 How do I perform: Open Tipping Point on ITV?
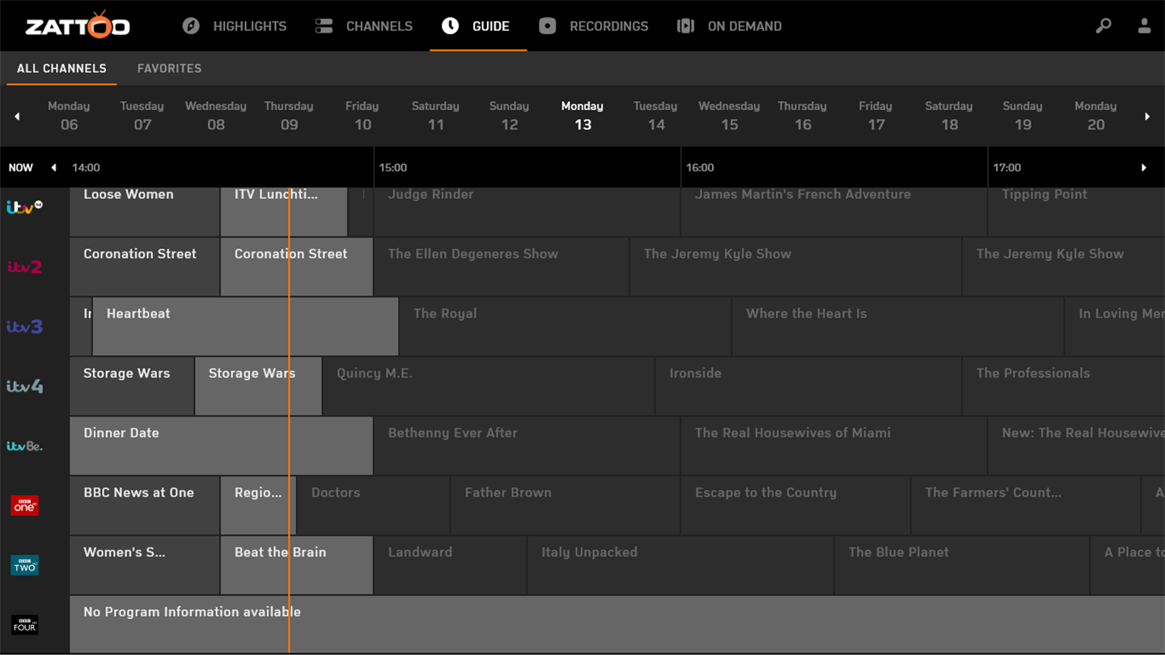click(x=1076, y=212)
